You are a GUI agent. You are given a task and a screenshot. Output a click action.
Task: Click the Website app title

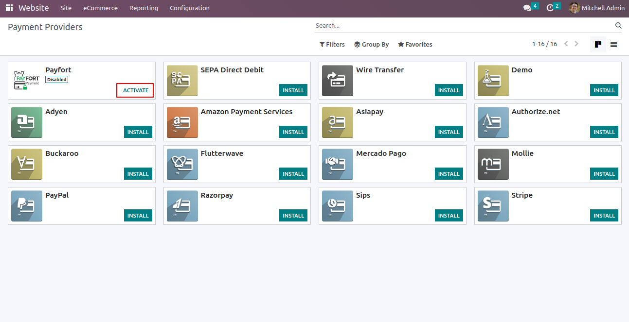[x=34, y=8]
